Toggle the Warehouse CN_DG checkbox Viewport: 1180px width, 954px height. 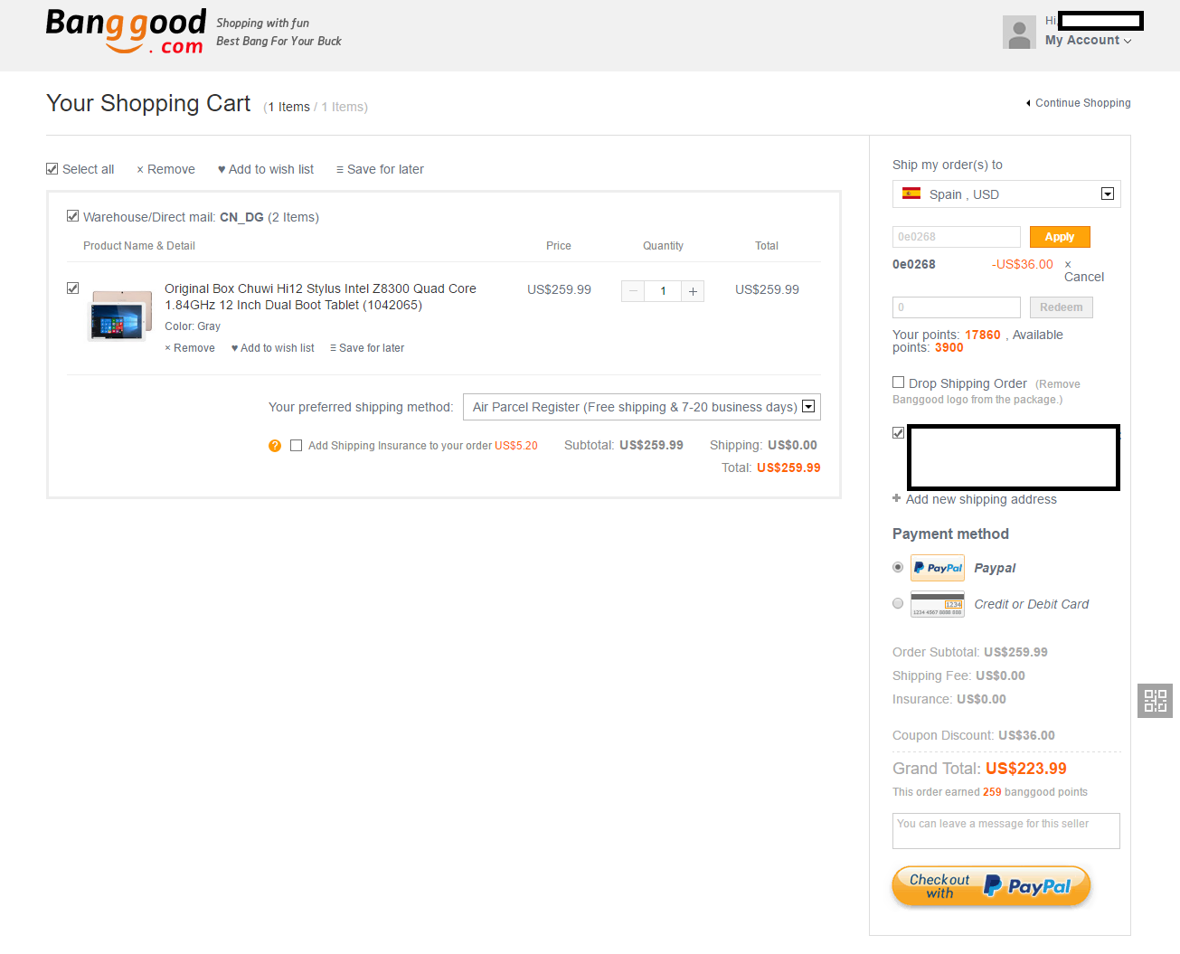pos(73,216)
